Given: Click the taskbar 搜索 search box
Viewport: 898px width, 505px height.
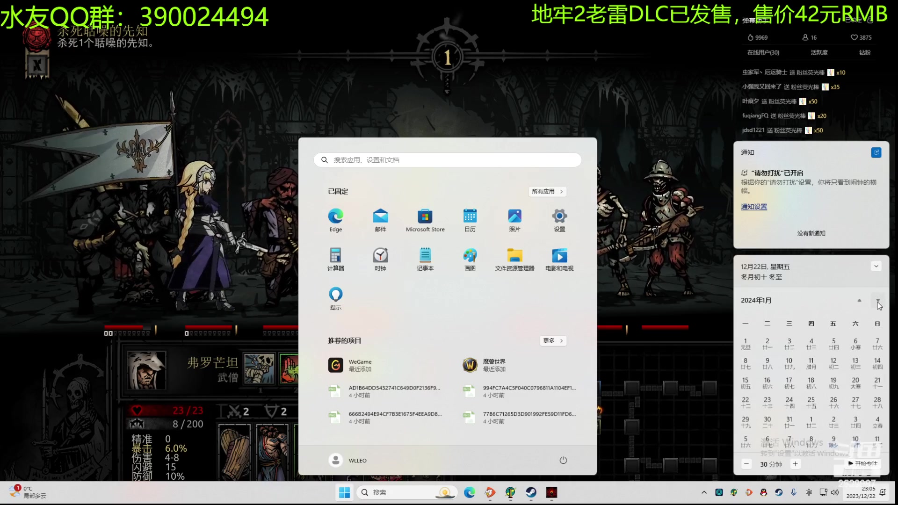Looking at the screenshot, I should 406,492.
